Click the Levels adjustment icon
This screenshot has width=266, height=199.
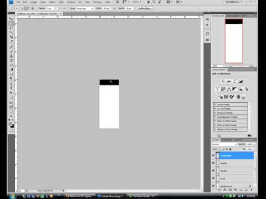(x=229, y=81)
